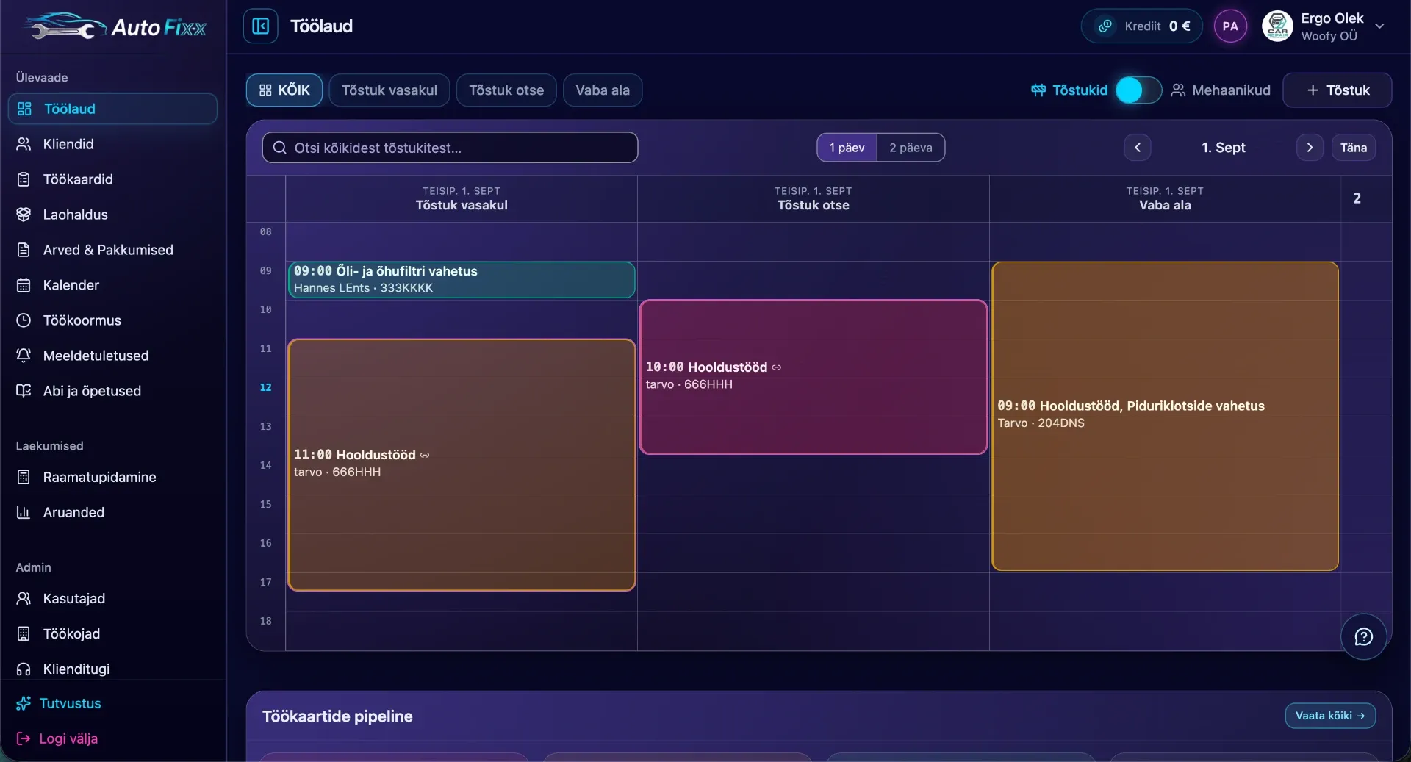Click the Woofy OÜ workshop avatar
Image resolution: width=1411 pixels, height=762 pixels.
pyautogui.click(x=1277, y=26)
